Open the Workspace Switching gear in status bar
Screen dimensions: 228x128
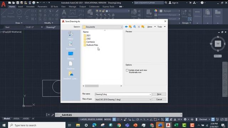tap(185, 119)
